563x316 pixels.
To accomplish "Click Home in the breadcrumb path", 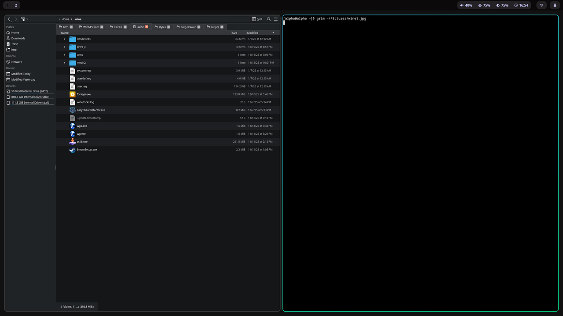I will (x=65, y=19).
